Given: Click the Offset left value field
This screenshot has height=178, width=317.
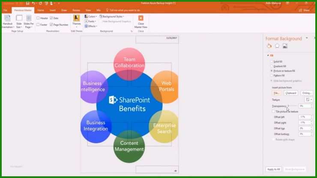Looking at the screenshot, I should tap(304, 117).
